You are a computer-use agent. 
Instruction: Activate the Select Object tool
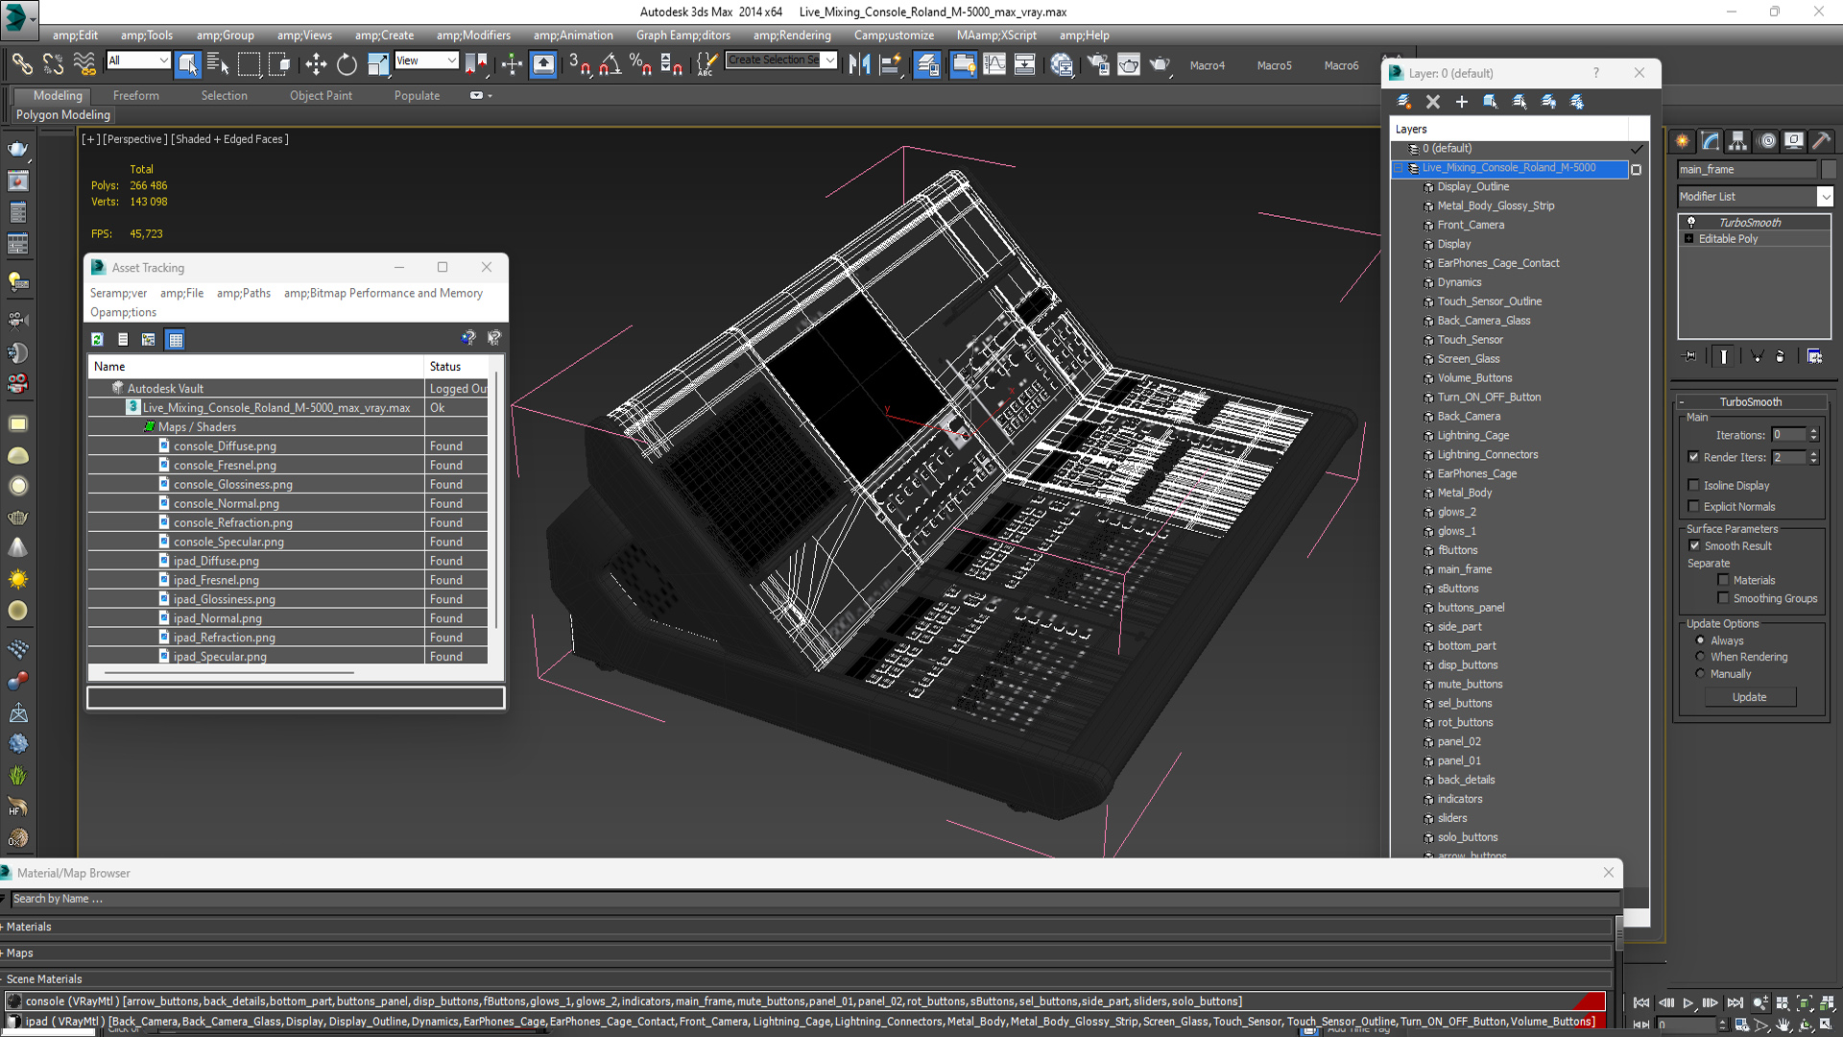[x=188, y=64]
